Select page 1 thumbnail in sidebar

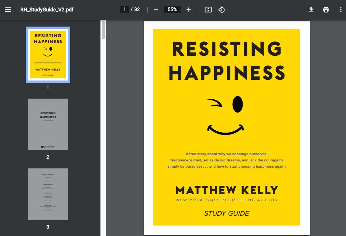point(48,54)
